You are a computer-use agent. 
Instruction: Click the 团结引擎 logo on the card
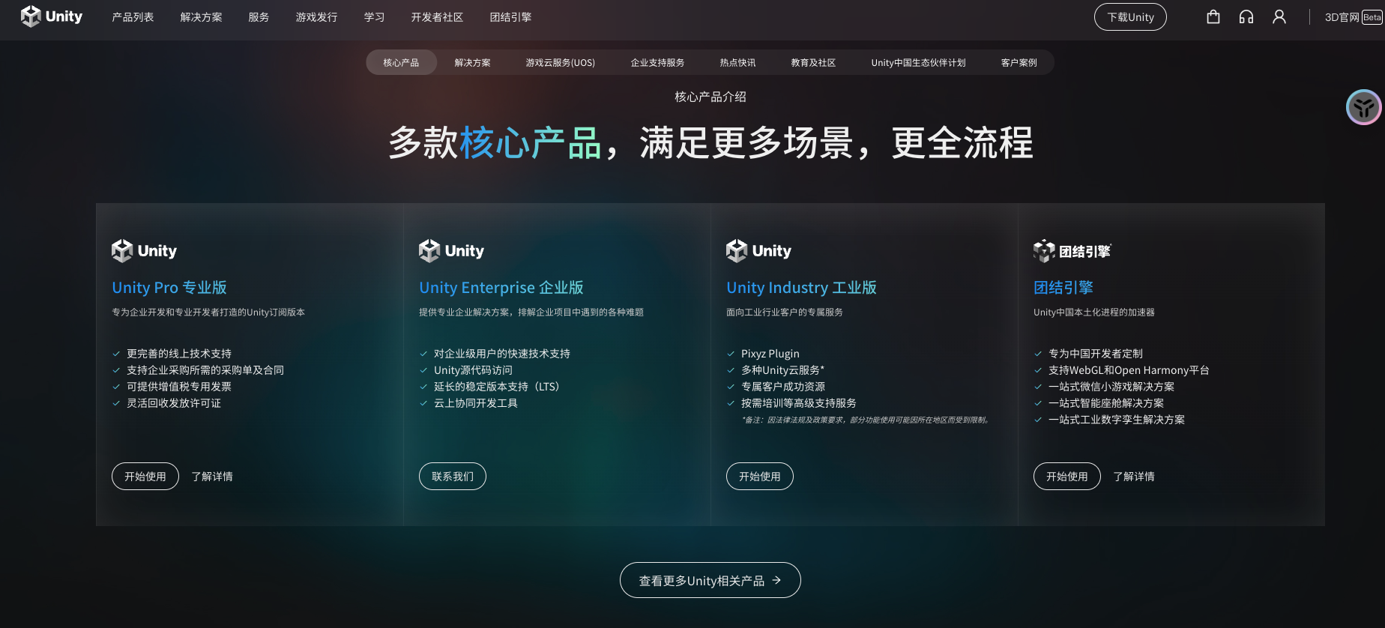1072,251
